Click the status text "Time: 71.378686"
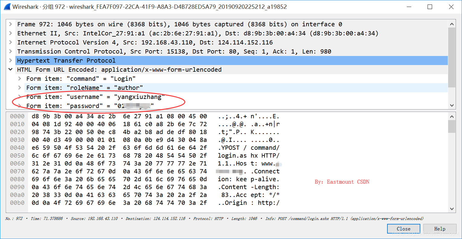The width and height of the screenshot is (462, 239). tap(47, 218)
